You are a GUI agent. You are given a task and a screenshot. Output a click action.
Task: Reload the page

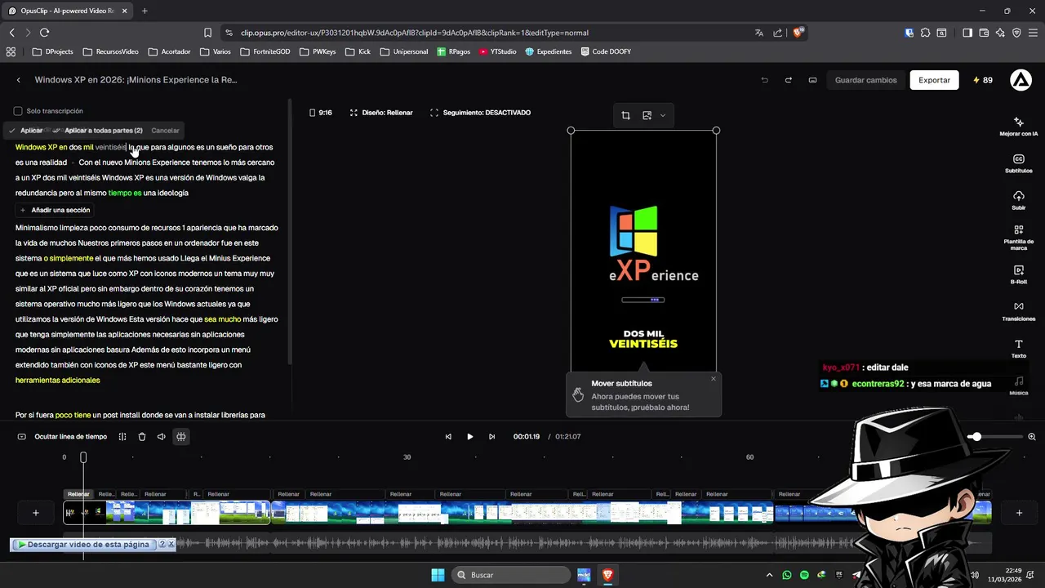coord(44,33)
